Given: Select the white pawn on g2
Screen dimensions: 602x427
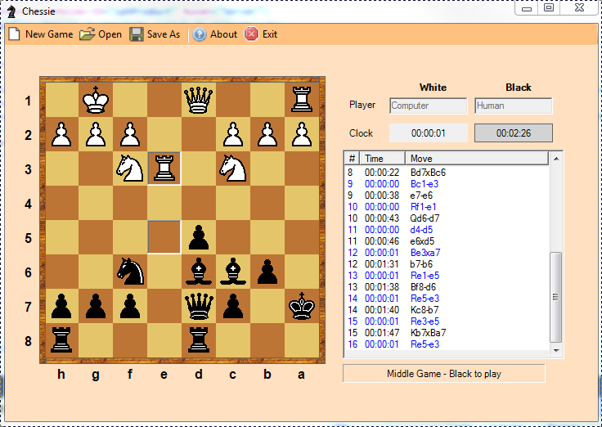Looking at the screenshot, I should pos(96,134).
